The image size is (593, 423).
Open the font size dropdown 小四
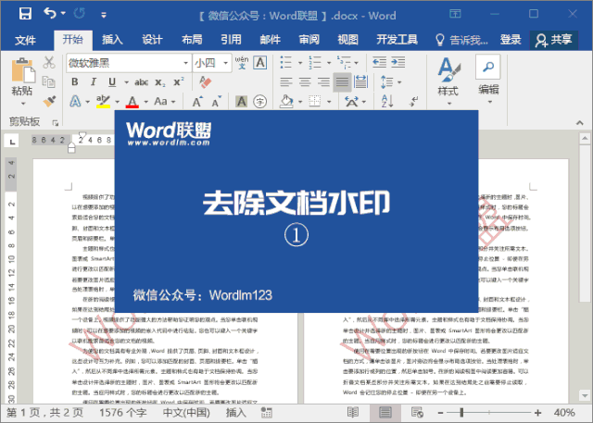[226, 63]
